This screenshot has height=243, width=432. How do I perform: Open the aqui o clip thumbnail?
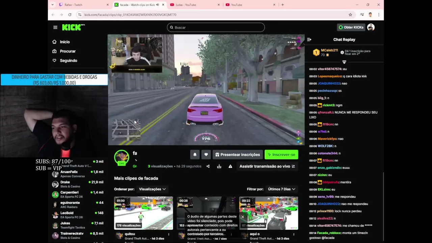[269, 213]
